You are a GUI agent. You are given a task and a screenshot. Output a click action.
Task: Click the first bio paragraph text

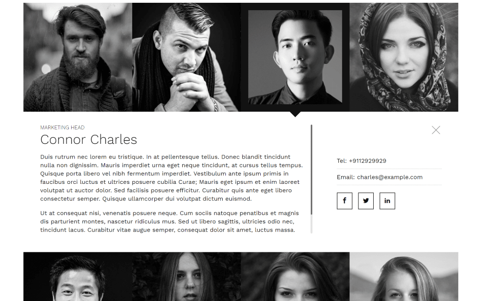[x=172, y=178]
